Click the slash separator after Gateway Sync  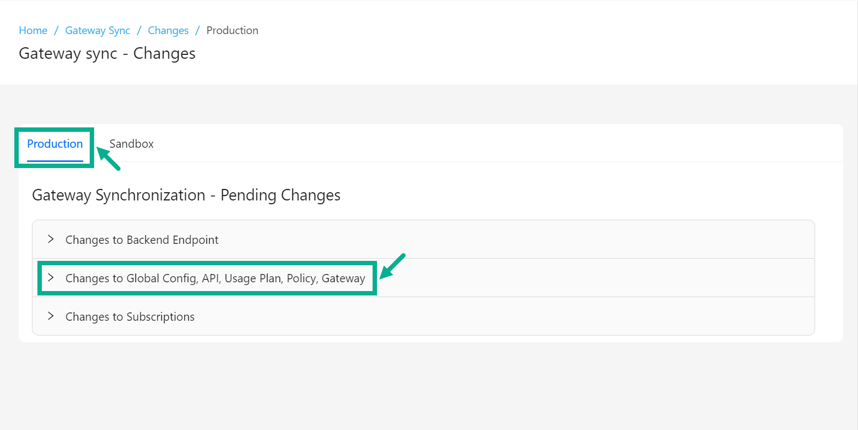click(139, 31)
